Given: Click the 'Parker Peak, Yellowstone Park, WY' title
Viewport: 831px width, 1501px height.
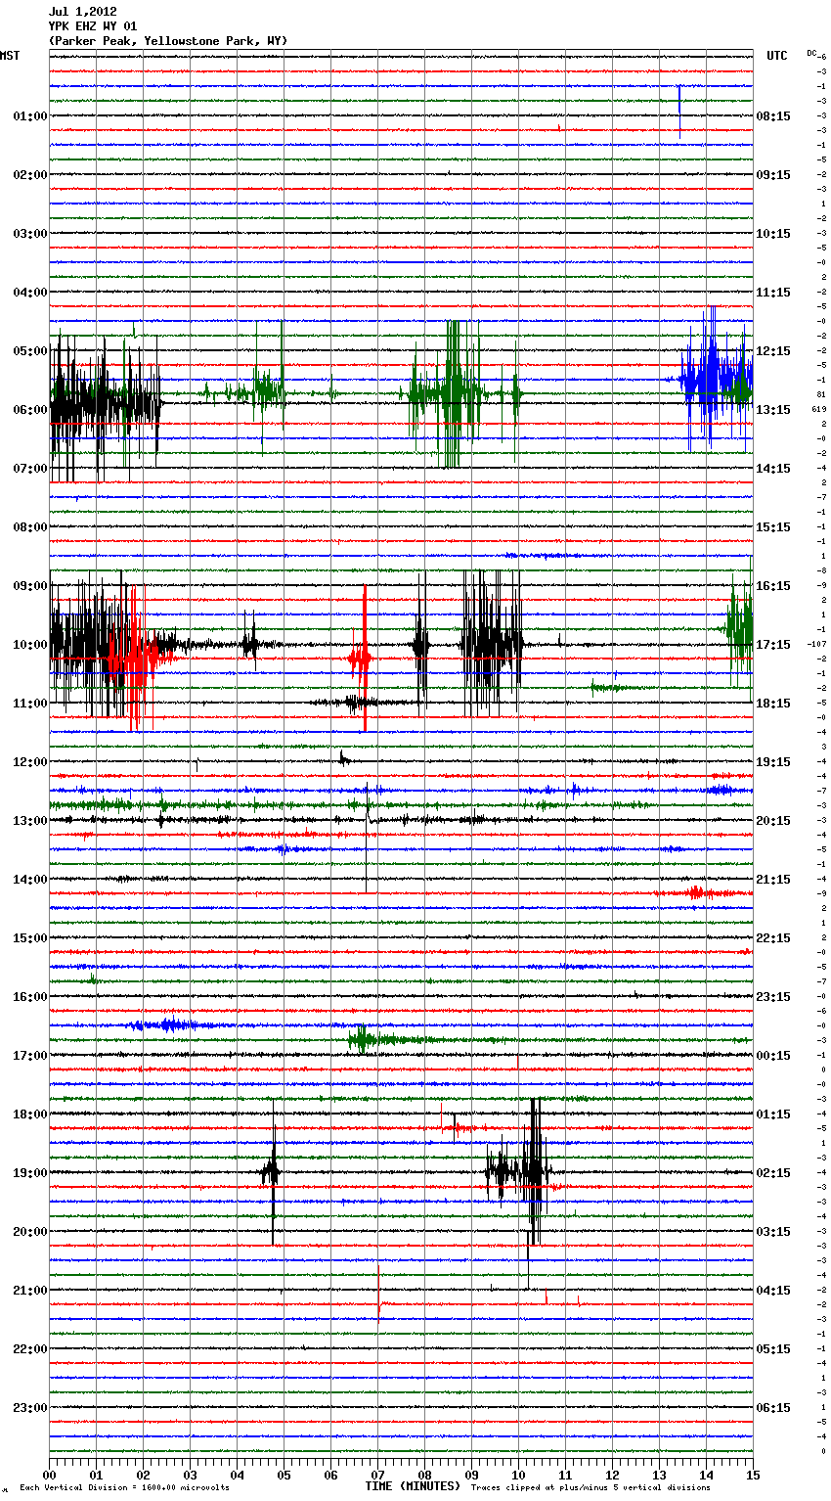Looking at the screenshot, I should (168, 41).
